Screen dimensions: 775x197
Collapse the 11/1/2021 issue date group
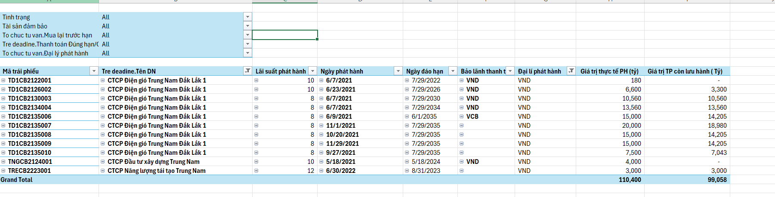(x=321, y=126)
